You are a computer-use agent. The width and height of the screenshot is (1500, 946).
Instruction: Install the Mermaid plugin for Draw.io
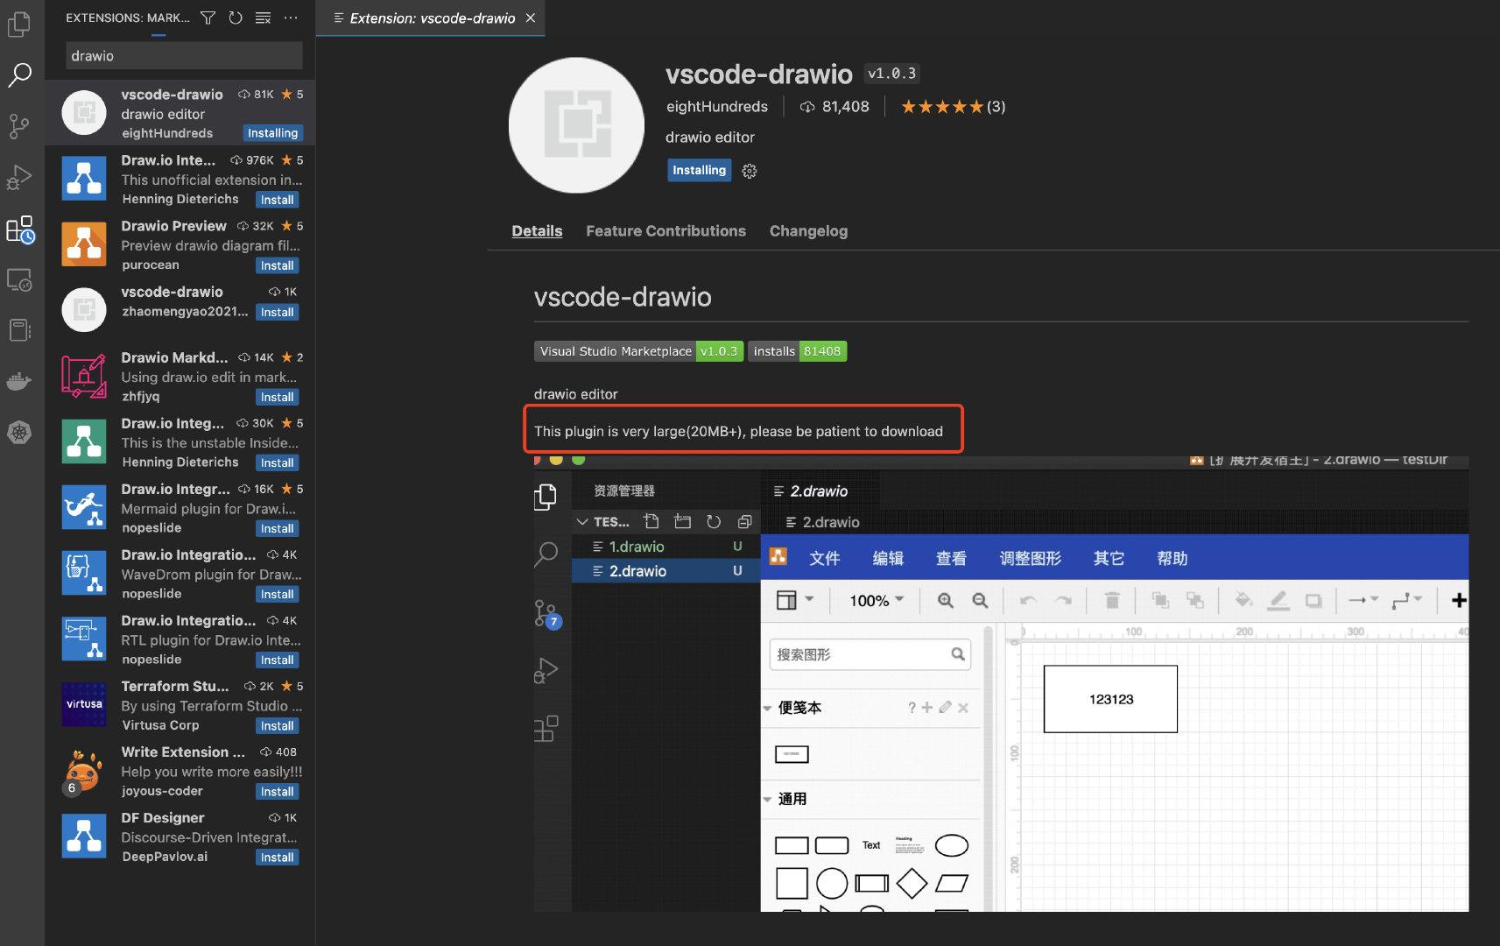(277, 528)
